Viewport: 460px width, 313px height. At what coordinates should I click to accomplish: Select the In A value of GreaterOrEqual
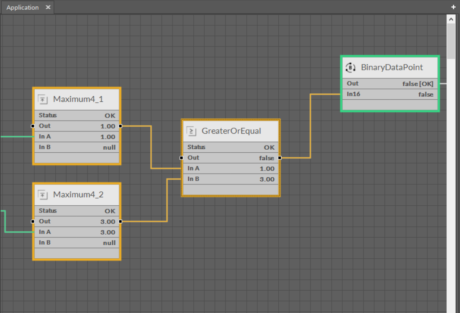(x=267, y=169)
